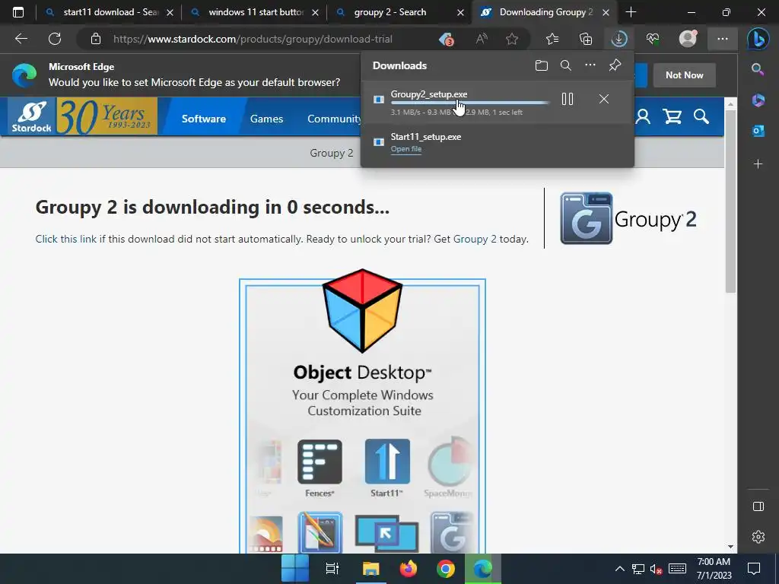This screenshot has width=779, height=584.
Task: Pin the Downloads panel
Action: coord(615,65)
